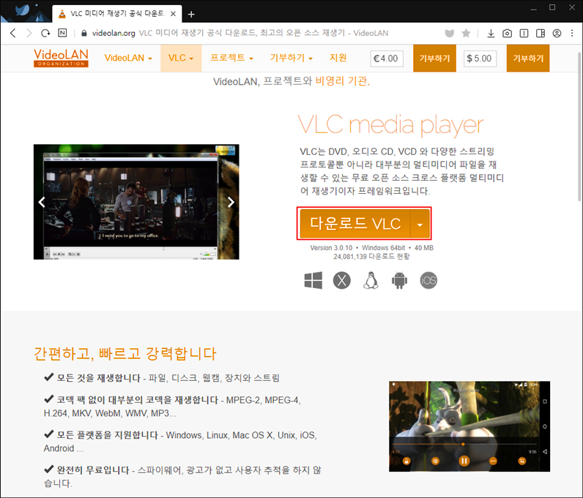Open the 비영리 기관 link
This screenshot has width=583, height=498.
pos(341,81)
